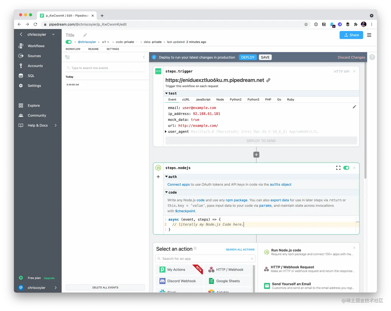Select the cURL test tab
This screenshot has width=391, height=311.
186,99
